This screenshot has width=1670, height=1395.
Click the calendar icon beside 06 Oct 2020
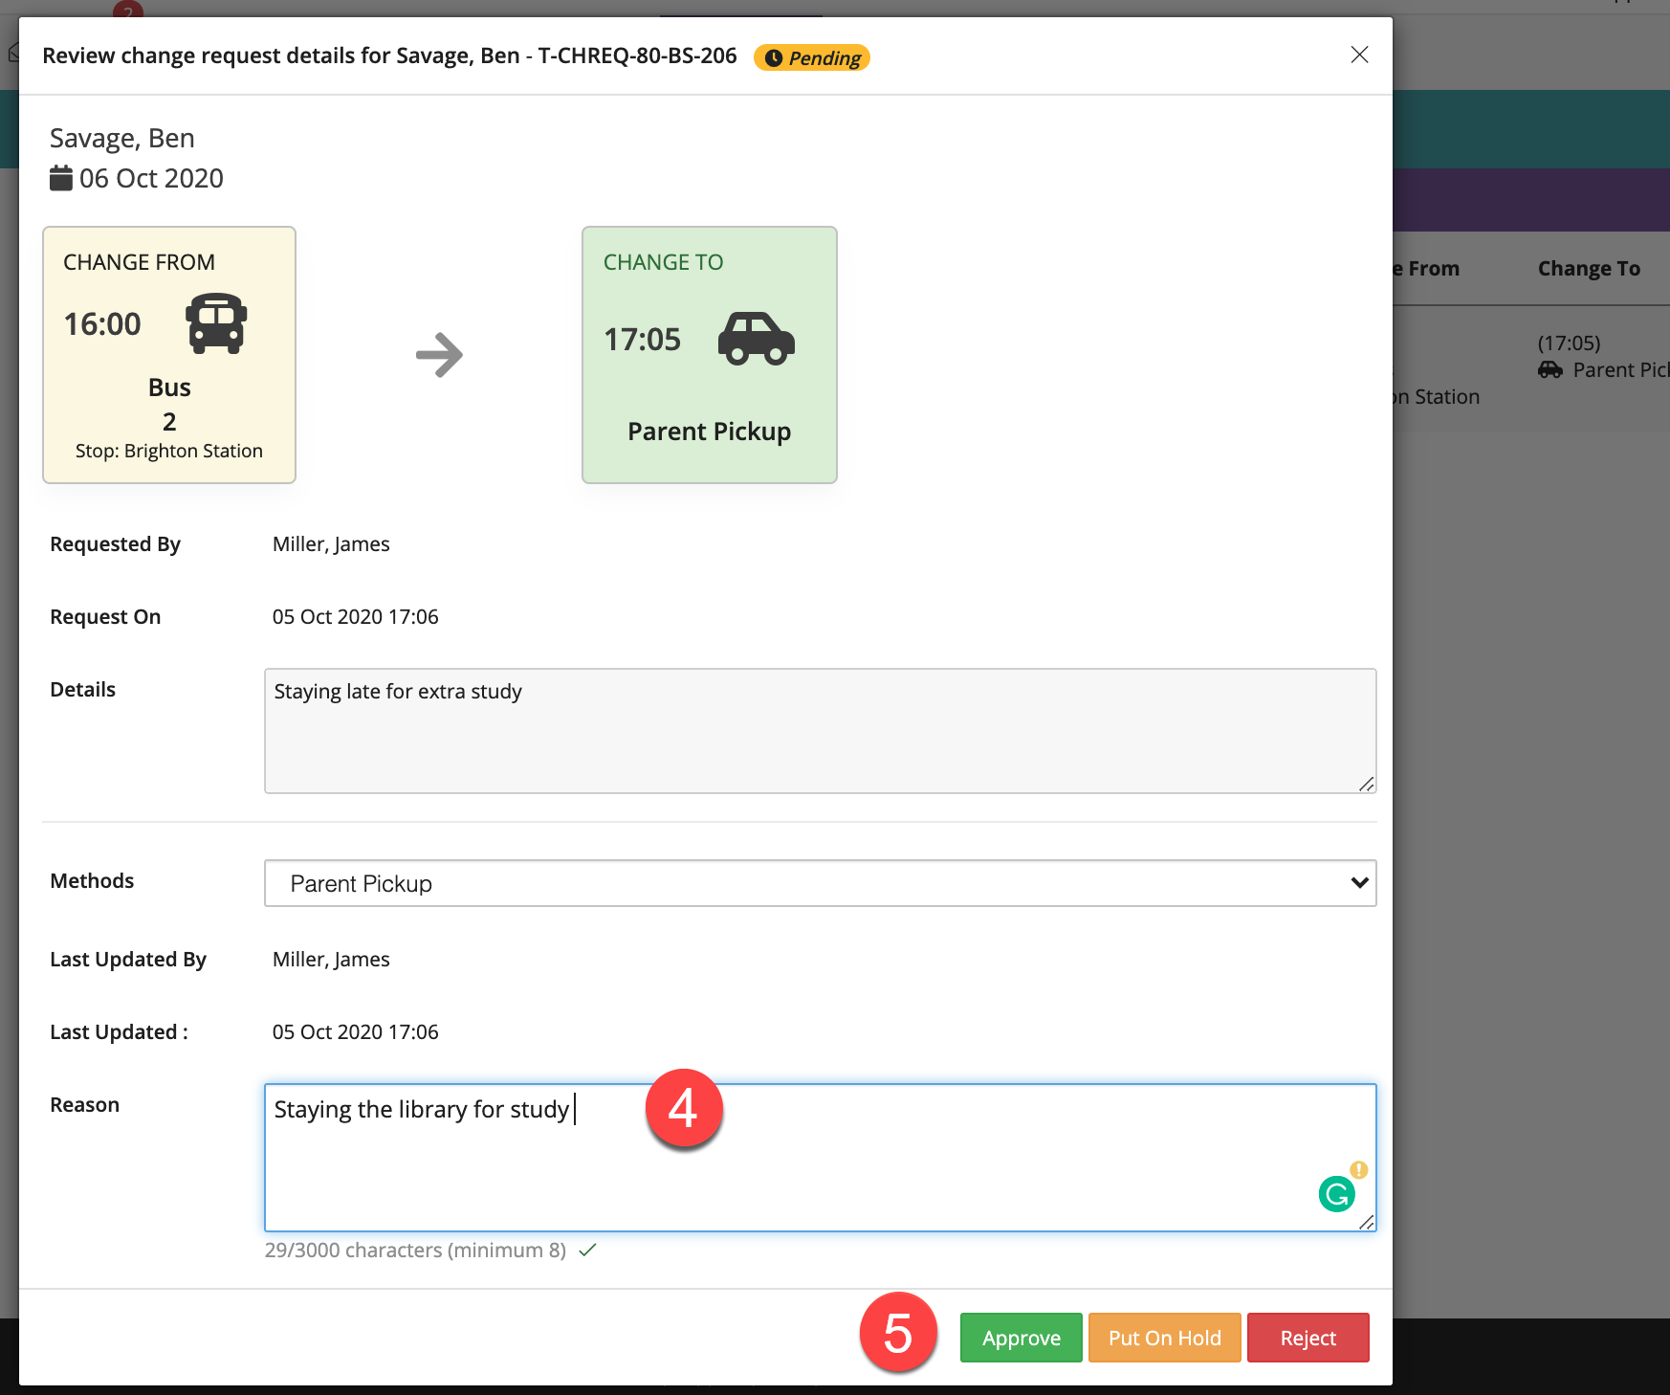click(x=61, y=178)
